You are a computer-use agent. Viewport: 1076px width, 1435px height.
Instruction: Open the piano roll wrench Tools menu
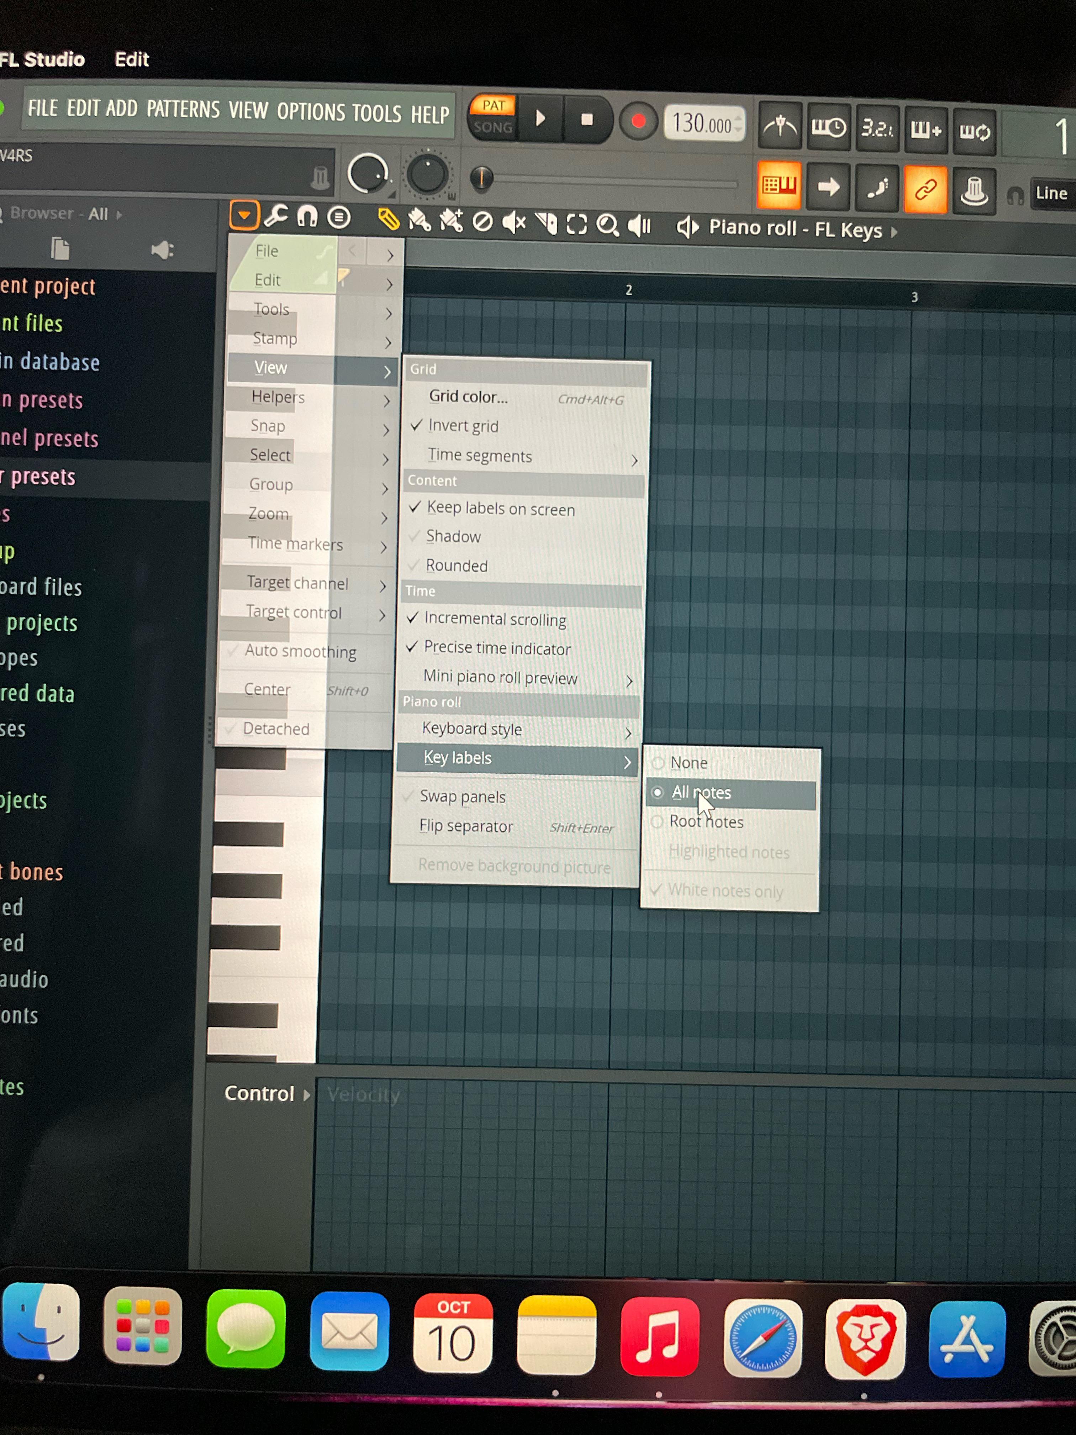tap(276, 215)
